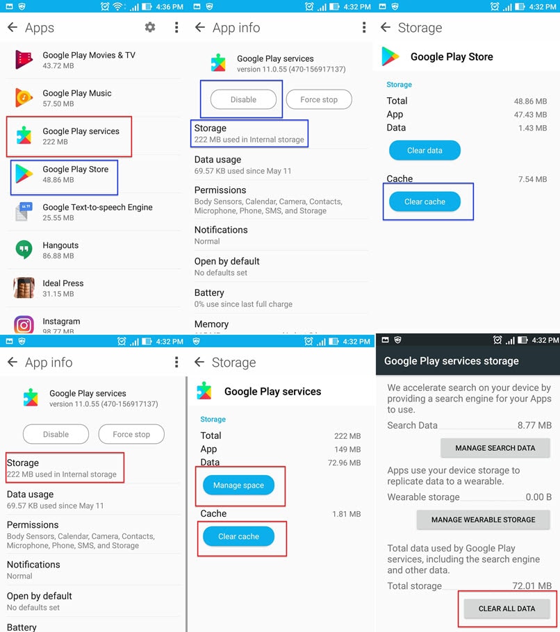Image resolution: width=560 pixels, height=632 pixels.
Task: Open the Apps settings gear icon
Action: coord(150,27)
